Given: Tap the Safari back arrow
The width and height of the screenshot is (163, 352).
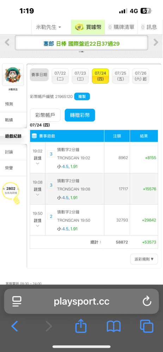Looking at the screenshot, I should point(14,326).
